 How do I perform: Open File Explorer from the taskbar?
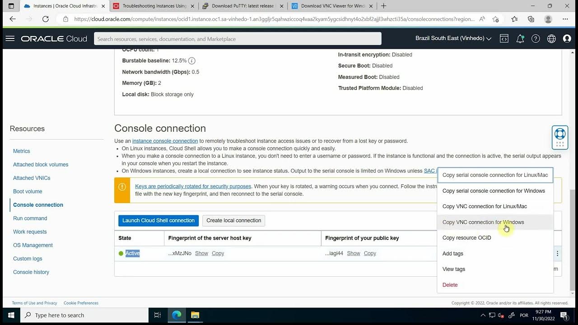click(x=195, y=315)
